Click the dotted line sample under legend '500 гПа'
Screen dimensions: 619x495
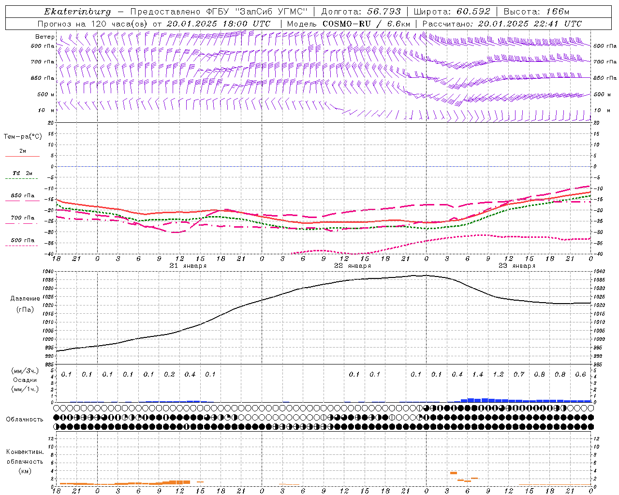point(22,246)
